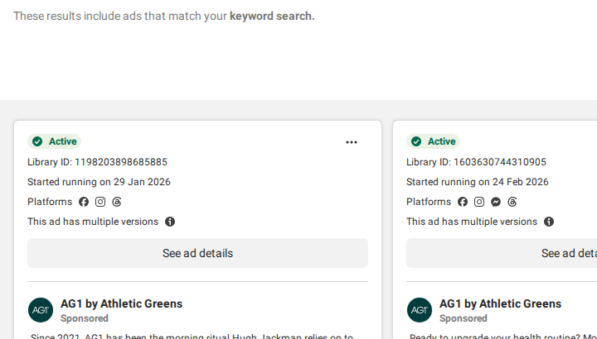The image size is (597, 339).
Task: Click Facebook platform icon on 24 Feb ad
Action: click(463, 202)
